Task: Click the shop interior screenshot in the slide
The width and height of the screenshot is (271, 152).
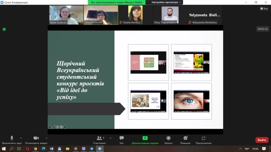Action: 148,101
